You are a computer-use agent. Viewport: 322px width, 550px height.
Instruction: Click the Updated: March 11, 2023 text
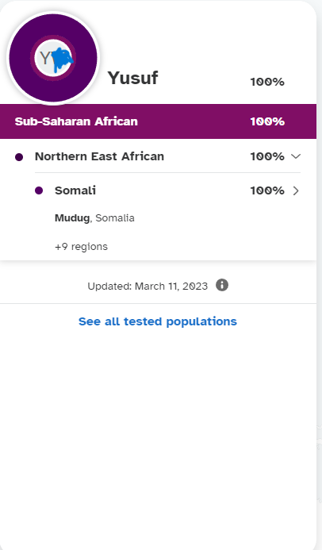148,287
